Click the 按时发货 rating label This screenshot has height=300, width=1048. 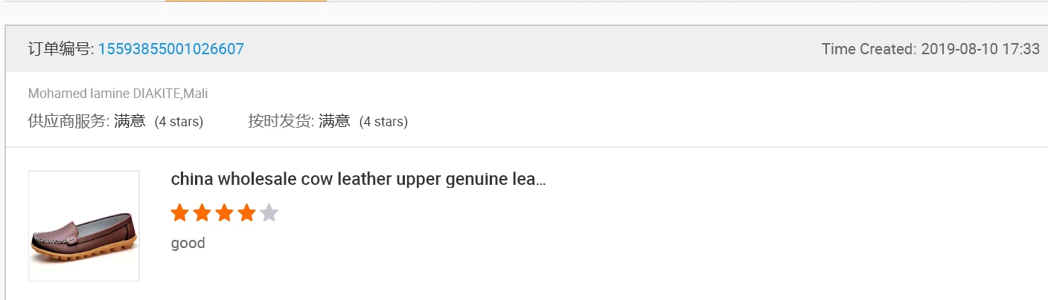tap(281, 121)
